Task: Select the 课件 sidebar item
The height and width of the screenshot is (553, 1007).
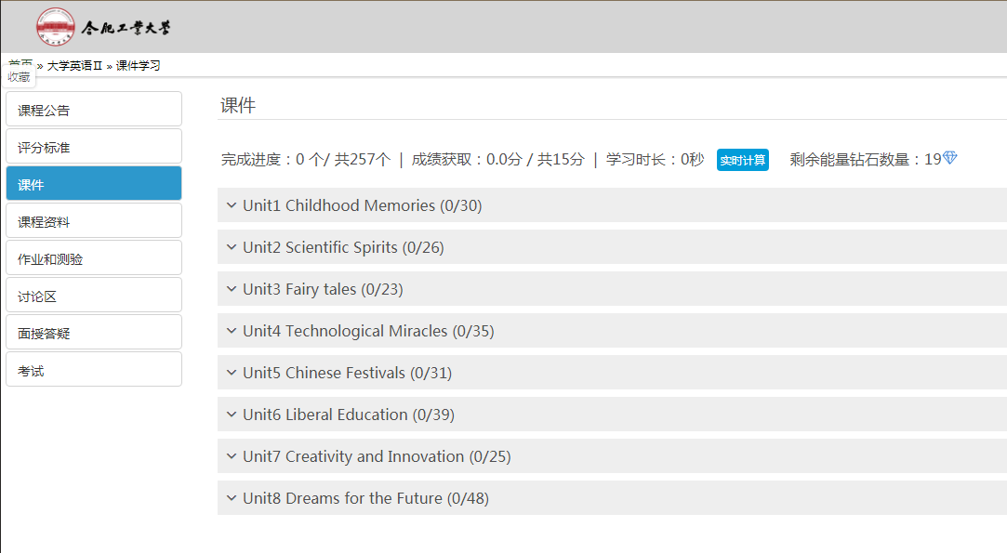Action: point(94,184)
